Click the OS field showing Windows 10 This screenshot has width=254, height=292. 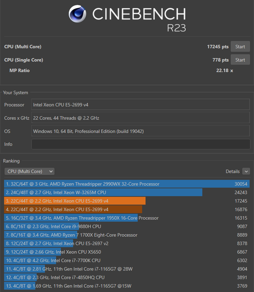140,131
